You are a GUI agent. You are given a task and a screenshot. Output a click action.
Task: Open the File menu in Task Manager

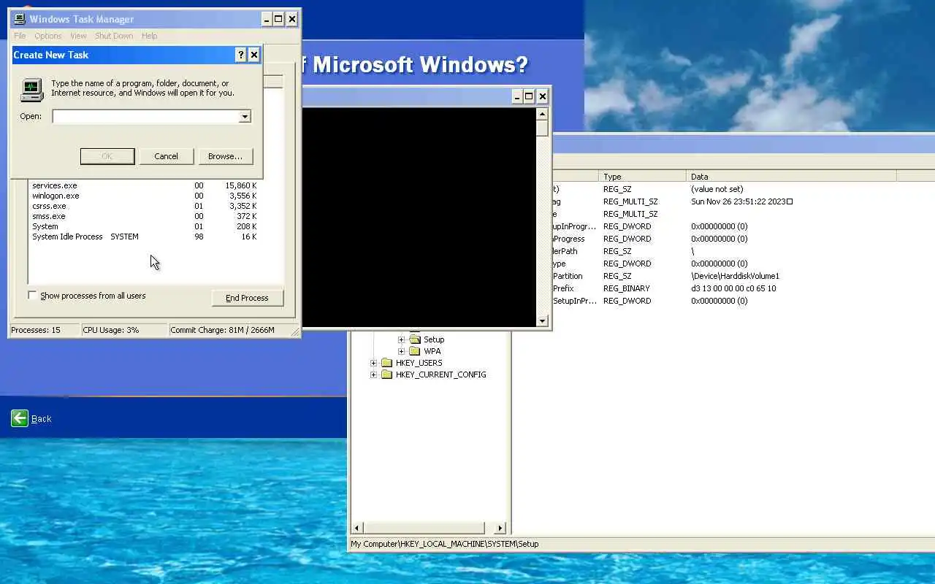coord(20,36)
